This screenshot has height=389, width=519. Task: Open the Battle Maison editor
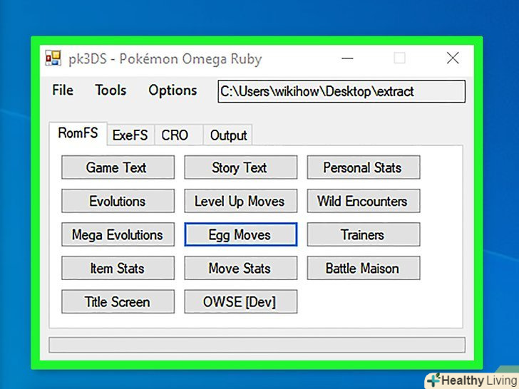[364, 268]
